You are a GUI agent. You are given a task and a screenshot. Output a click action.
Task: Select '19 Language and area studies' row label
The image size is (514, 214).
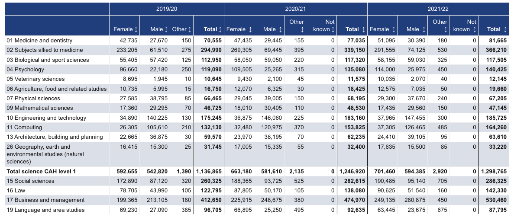point(45,210)
